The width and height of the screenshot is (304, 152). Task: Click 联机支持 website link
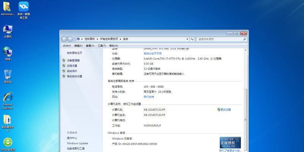tap(149, 97)
